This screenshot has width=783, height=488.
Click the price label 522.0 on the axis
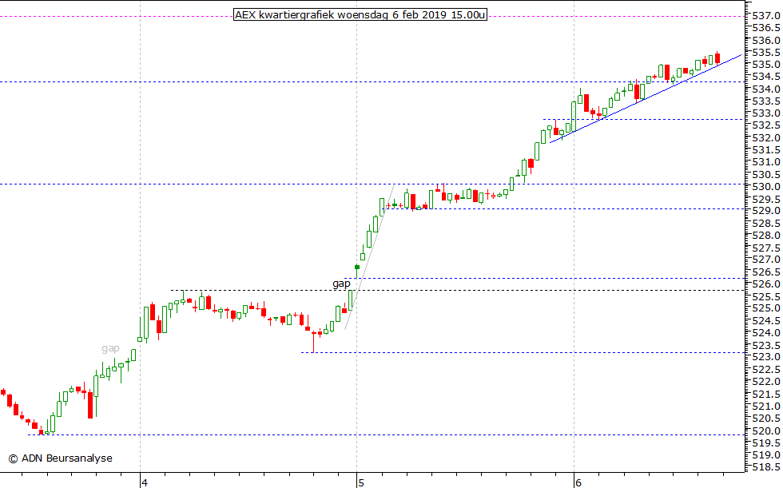[x=766, y=381]
